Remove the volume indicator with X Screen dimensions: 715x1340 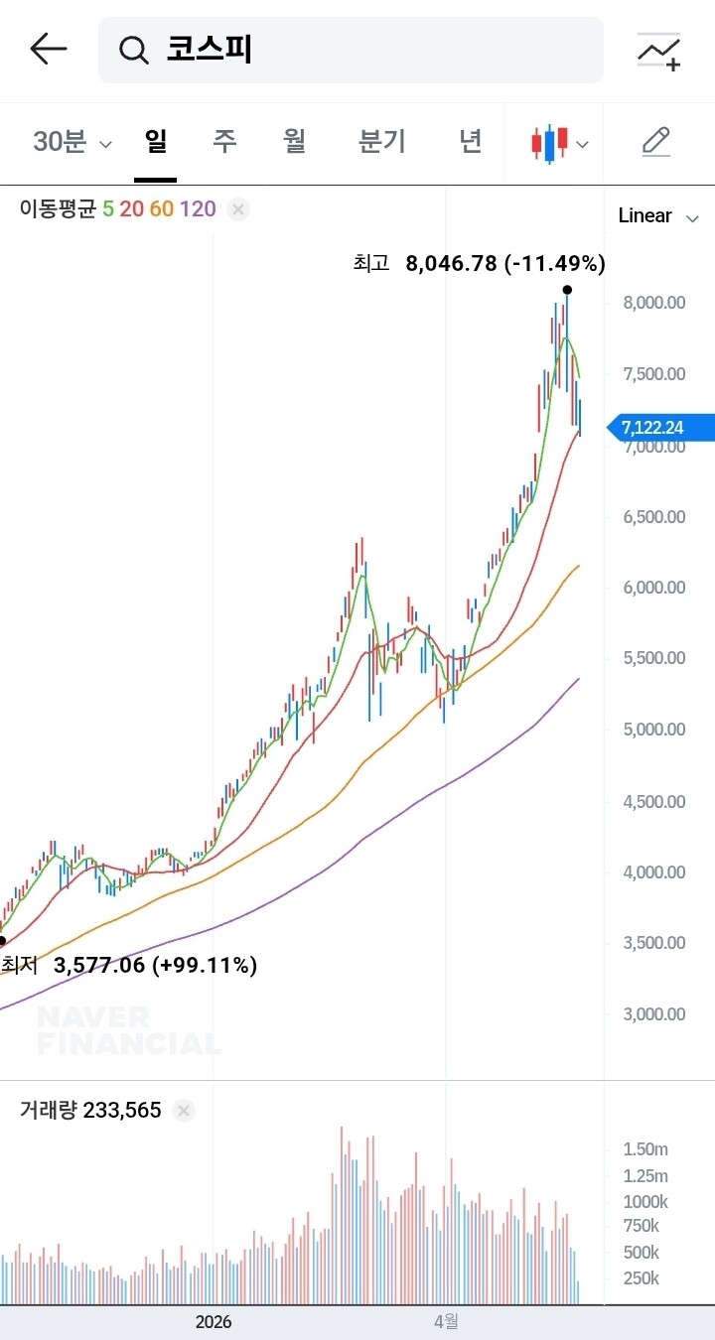[183, 1111]
